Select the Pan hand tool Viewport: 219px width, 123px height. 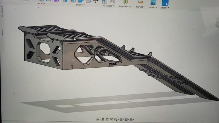[107, 119]
